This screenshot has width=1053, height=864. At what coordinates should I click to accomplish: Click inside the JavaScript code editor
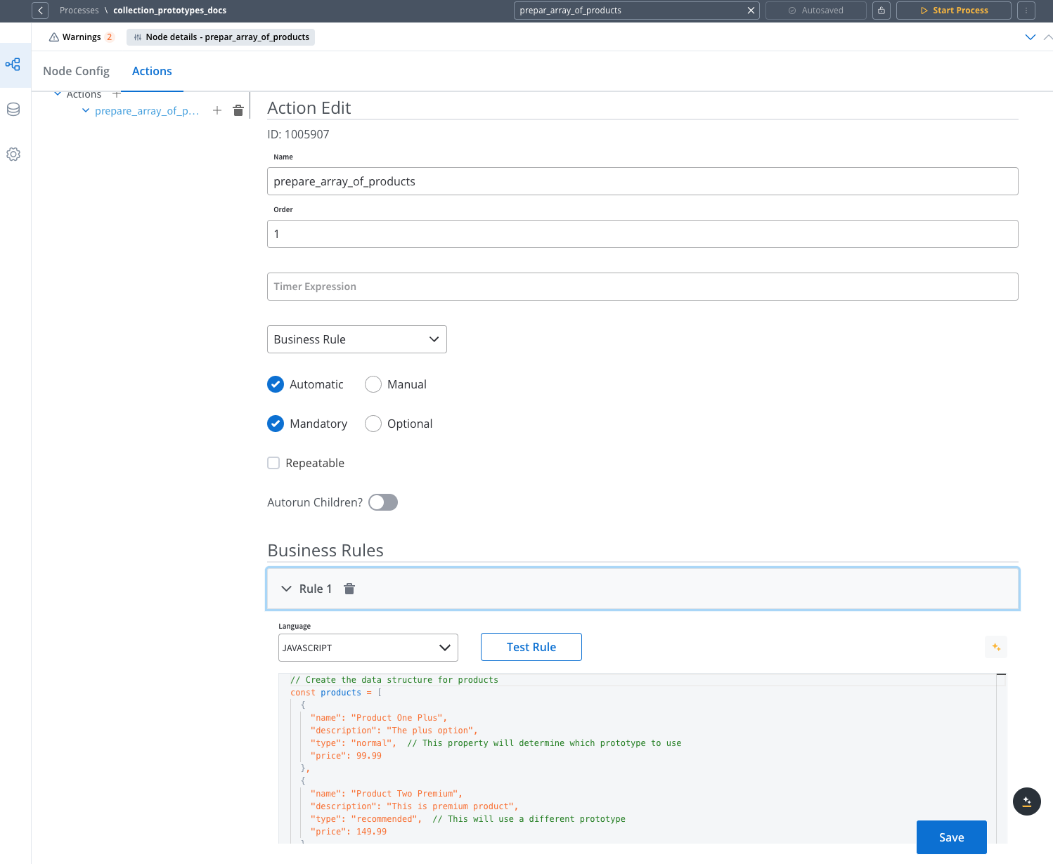point(642,759)
